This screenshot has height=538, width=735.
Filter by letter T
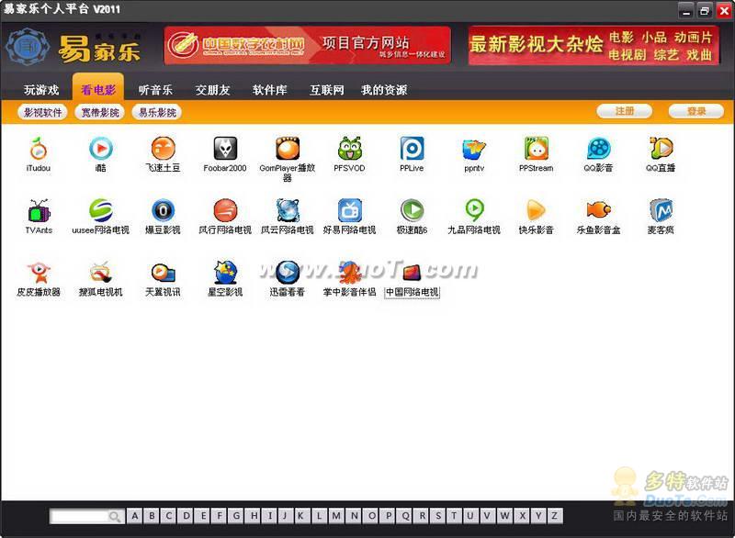coord(454,516)
